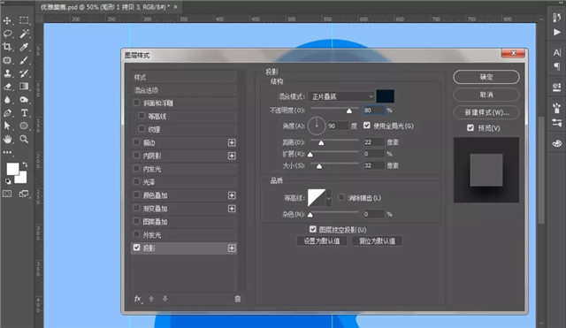
Task: Open the 等高线 contour picker arrow
Action: 328,198
